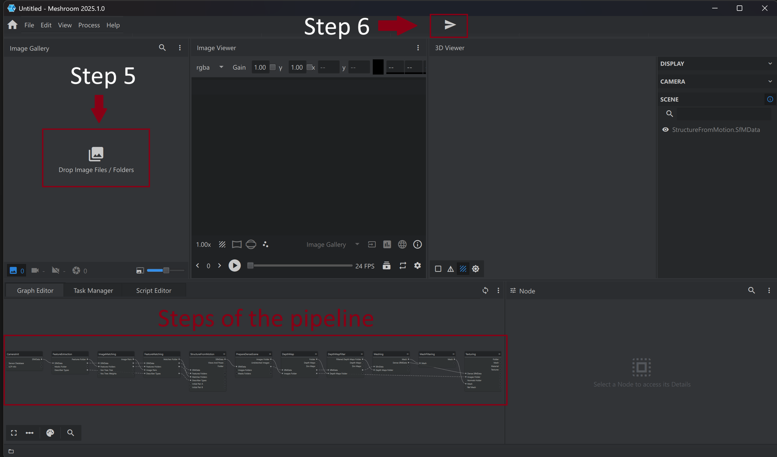Image resolution: width=777 pixels, height=457 pixels.
Task: Click the non-reconstructed cameras filter icon
Action: pyautogui.click(x=56, y=271)
